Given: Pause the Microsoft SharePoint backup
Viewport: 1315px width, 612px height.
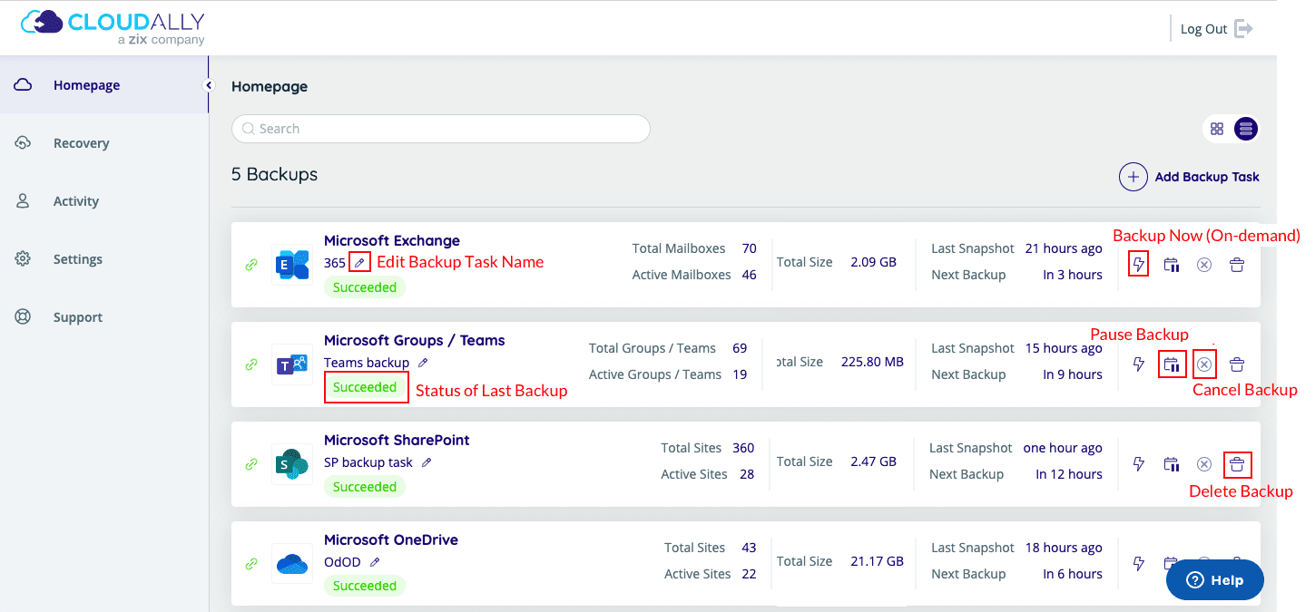Looking at the screenshot, I should 1172,464.
